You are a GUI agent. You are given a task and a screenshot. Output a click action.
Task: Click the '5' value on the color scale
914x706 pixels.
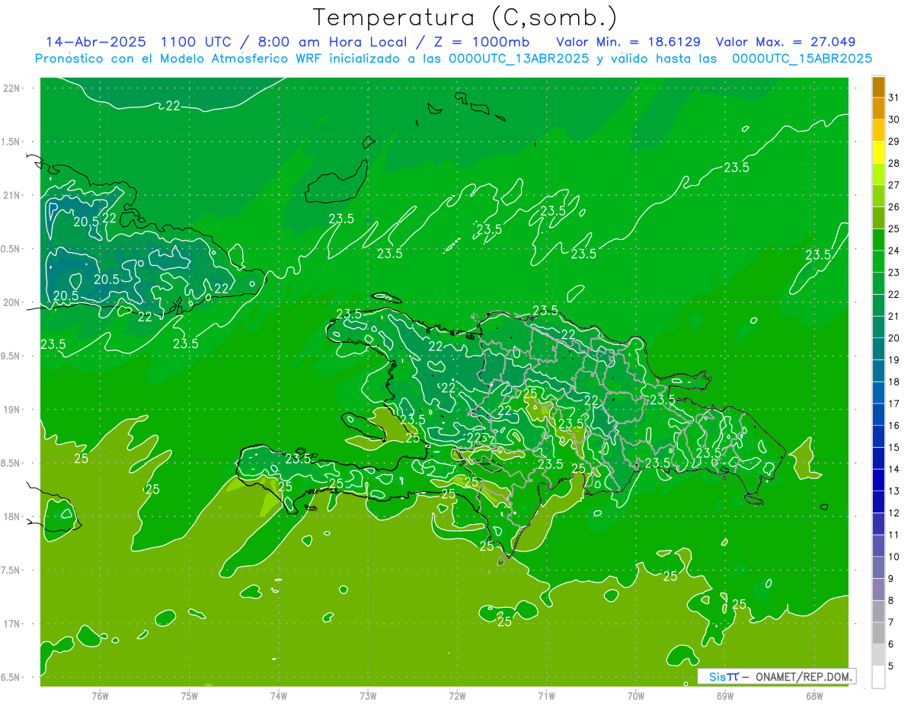click(891, 666)
